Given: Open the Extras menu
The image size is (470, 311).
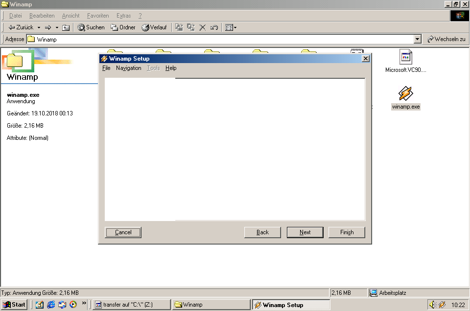Looking at the screenshot, I should point(123,16).
